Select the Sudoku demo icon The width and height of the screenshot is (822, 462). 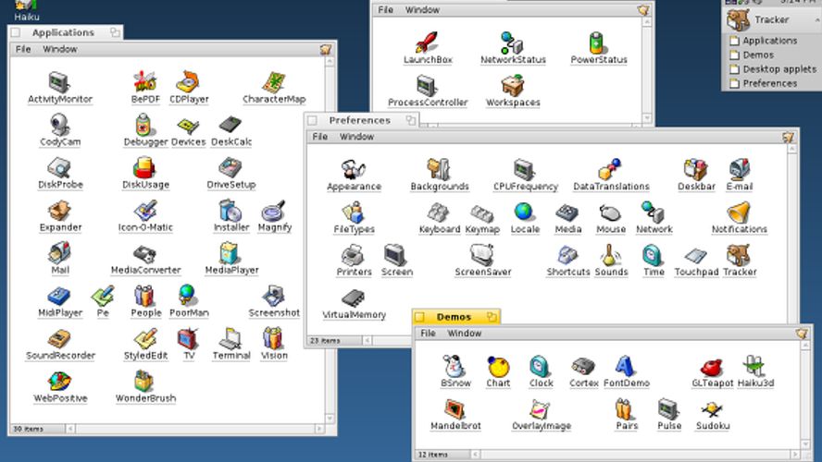click(x=712, y=409)
